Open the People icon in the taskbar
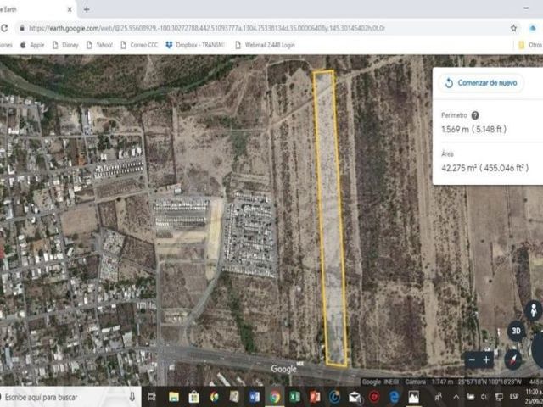Screen dimensions: 543x407 (x=439, y=397)
